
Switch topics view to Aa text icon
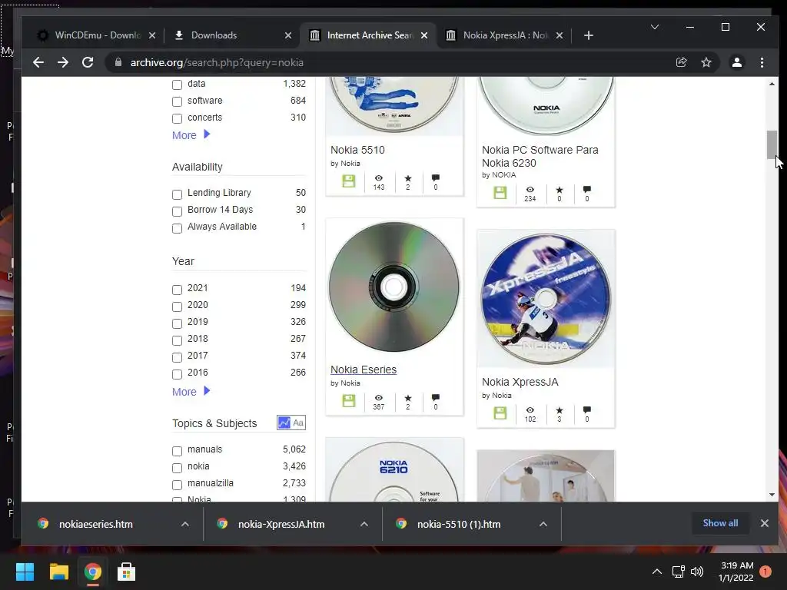tap(298, 423)
